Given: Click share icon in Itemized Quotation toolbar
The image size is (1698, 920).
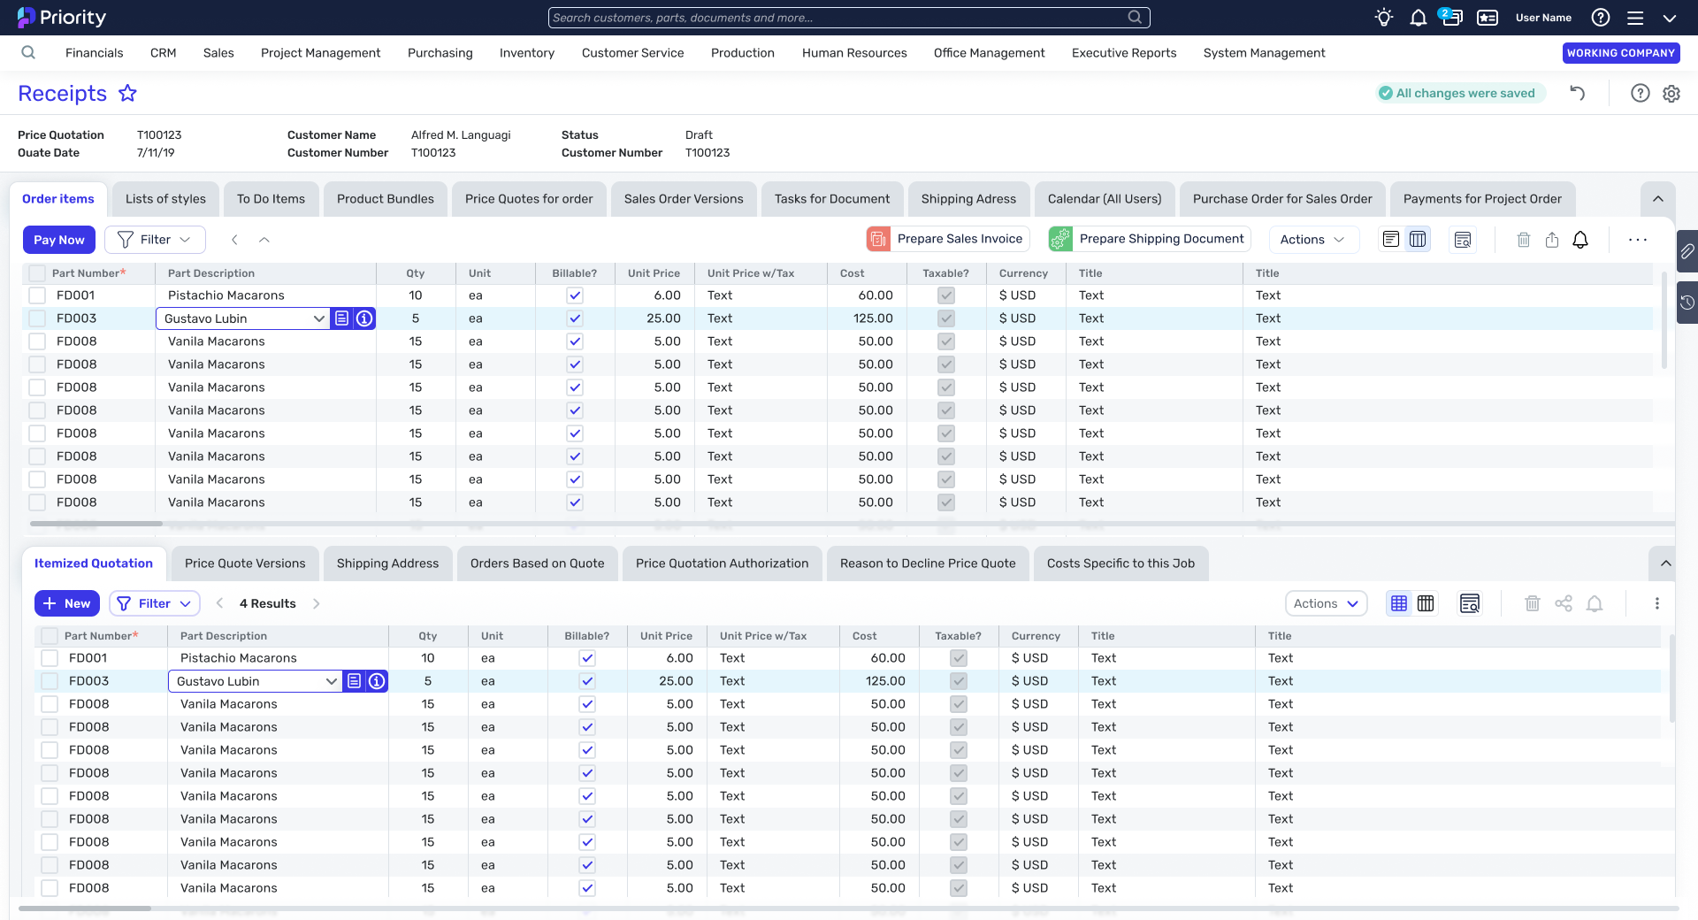Looking at the screenshot, I should pyautogui.click(x=1564, y=603).
